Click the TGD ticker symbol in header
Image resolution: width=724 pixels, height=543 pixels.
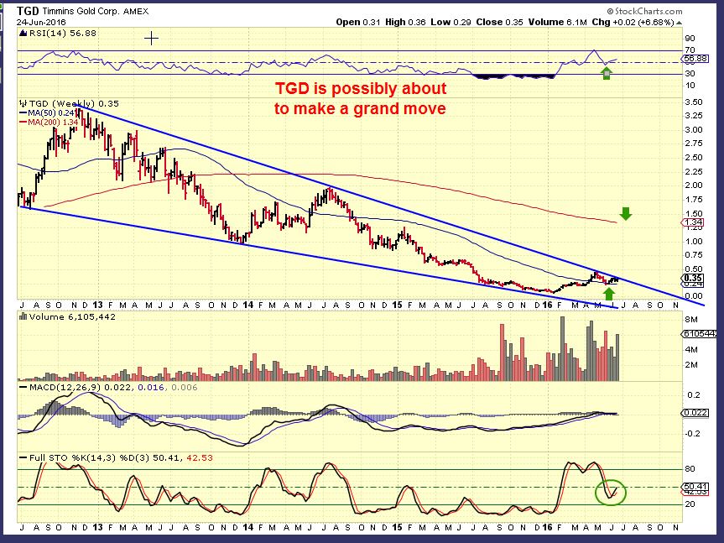pos(28,11)
